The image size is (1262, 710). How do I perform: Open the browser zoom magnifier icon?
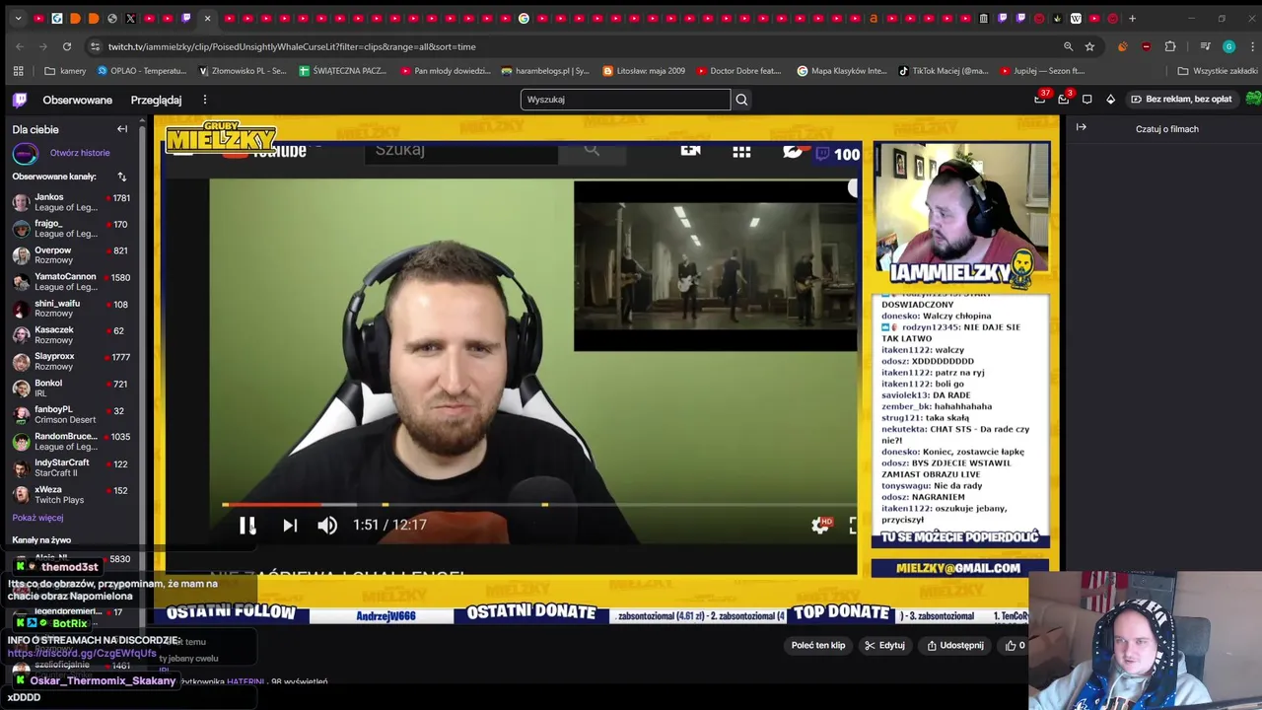click(x=1068, y=46)
